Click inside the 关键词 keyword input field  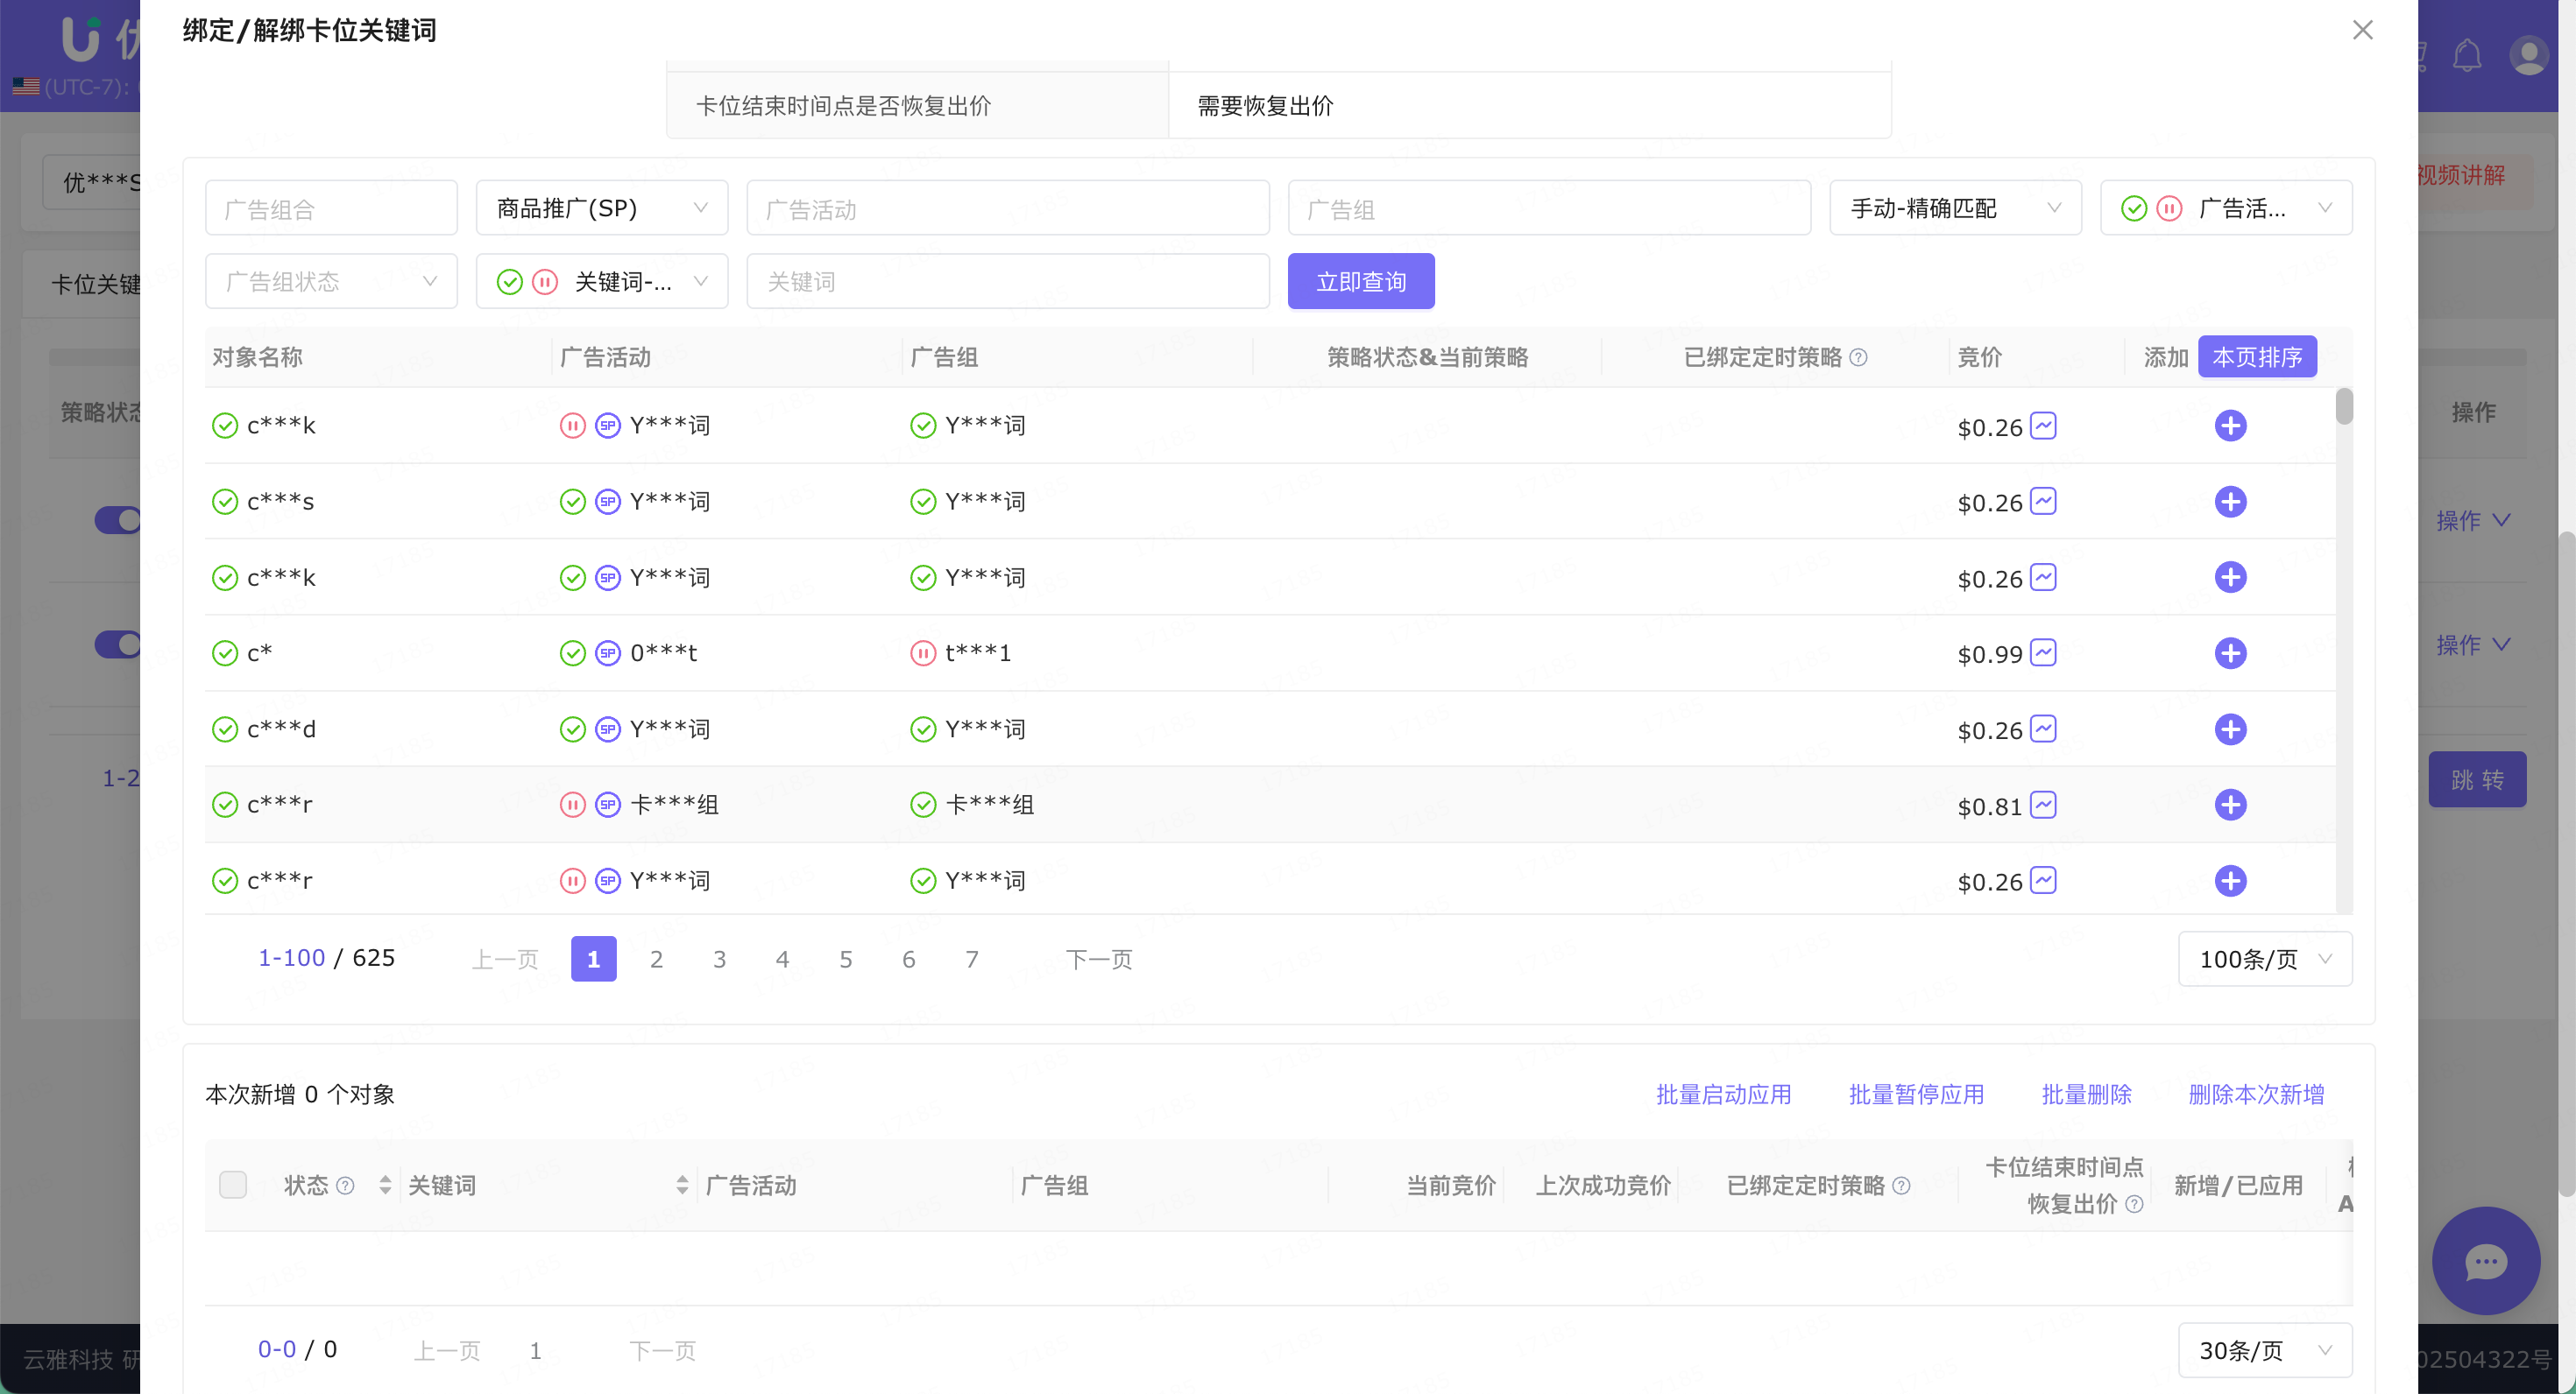pos(1006,282)
